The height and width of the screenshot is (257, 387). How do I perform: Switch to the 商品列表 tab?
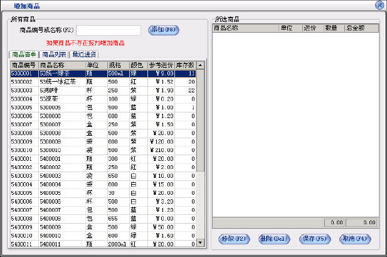tap(55, 55)
